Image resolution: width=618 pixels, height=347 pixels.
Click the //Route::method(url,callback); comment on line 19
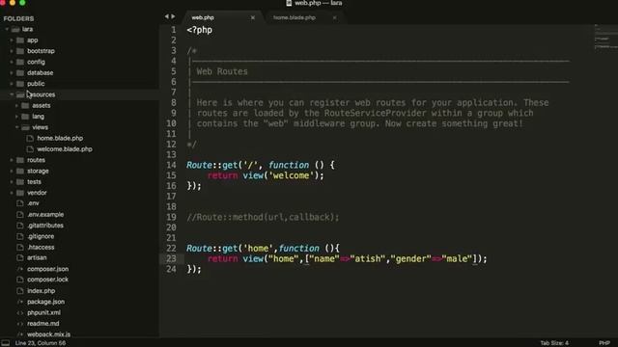click(263, 218)
